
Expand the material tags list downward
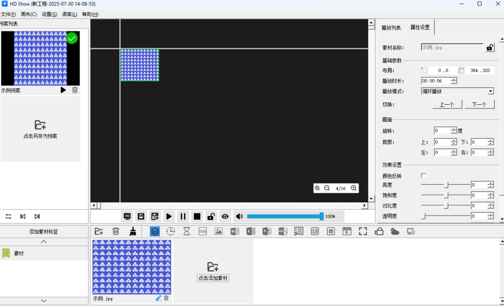[x=44, y=301]
